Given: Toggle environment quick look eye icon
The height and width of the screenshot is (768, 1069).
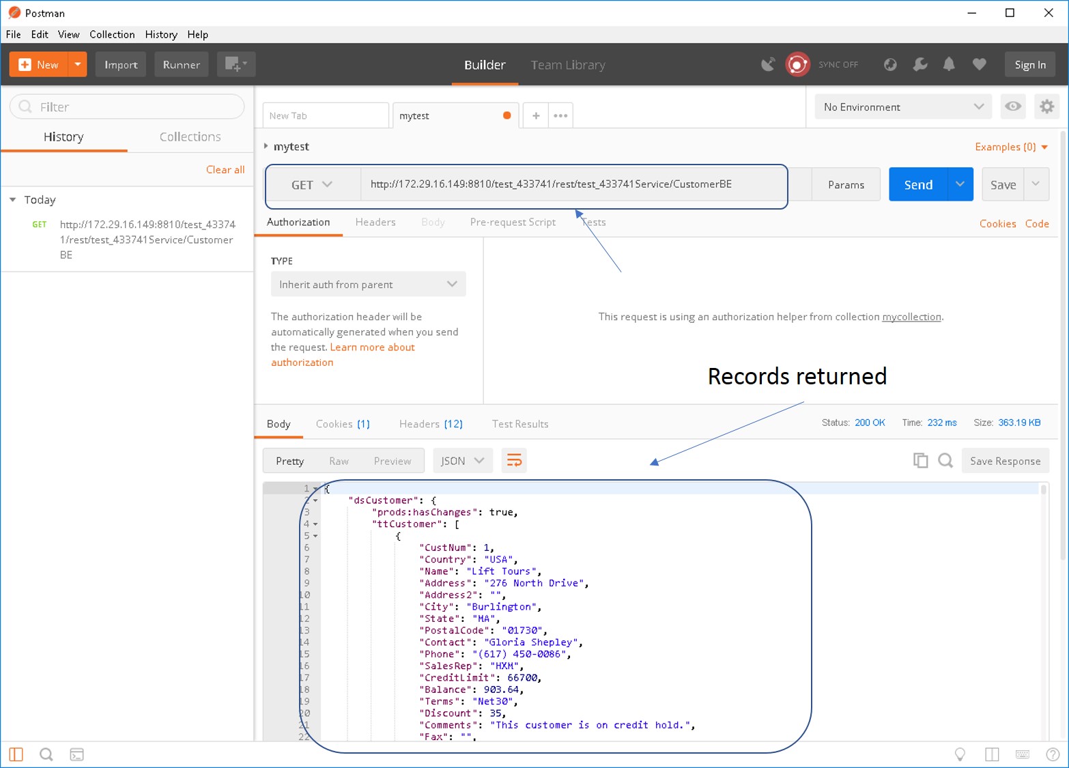Looking at the screenshot, I should (1013, 106).
